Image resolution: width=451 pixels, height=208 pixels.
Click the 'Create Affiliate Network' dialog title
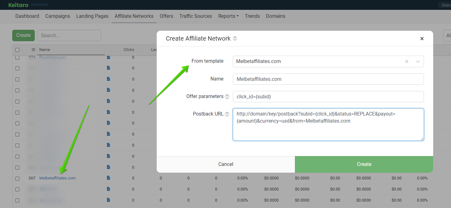click(x=198, y=38)
